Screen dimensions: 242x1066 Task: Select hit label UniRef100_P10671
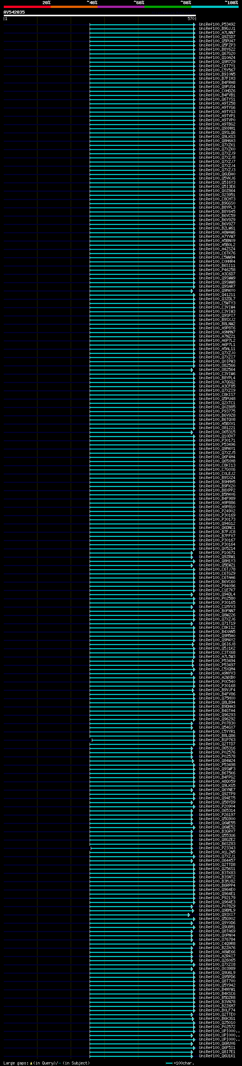[x=217, y=552]
